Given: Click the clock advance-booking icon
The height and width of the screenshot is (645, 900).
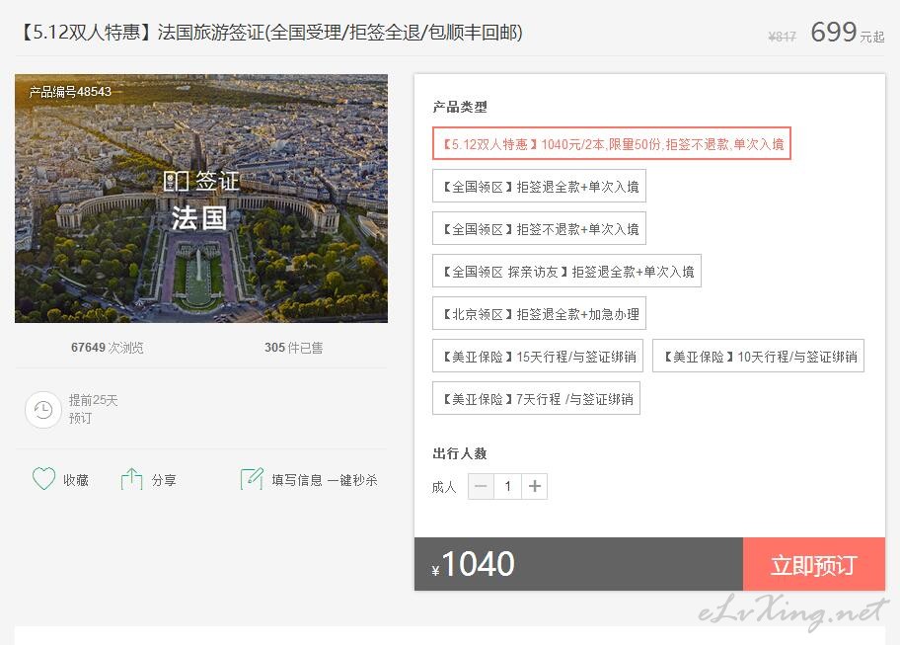Looking at the screenshot, I should 43,410.
